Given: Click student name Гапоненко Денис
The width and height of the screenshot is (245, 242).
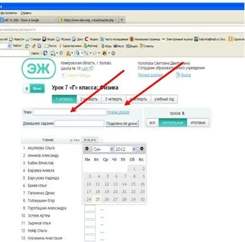Looking at the screenshot, I should pyautogui.click(x=41, y=193).
